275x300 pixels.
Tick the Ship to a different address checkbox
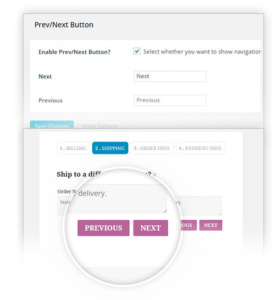pyautogui.click(x=155, y=175)
